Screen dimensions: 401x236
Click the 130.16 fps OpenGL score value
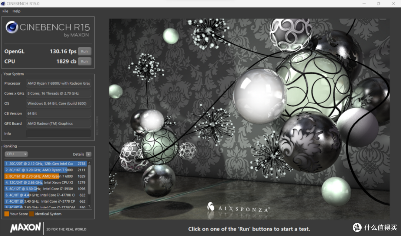[63, 51]
